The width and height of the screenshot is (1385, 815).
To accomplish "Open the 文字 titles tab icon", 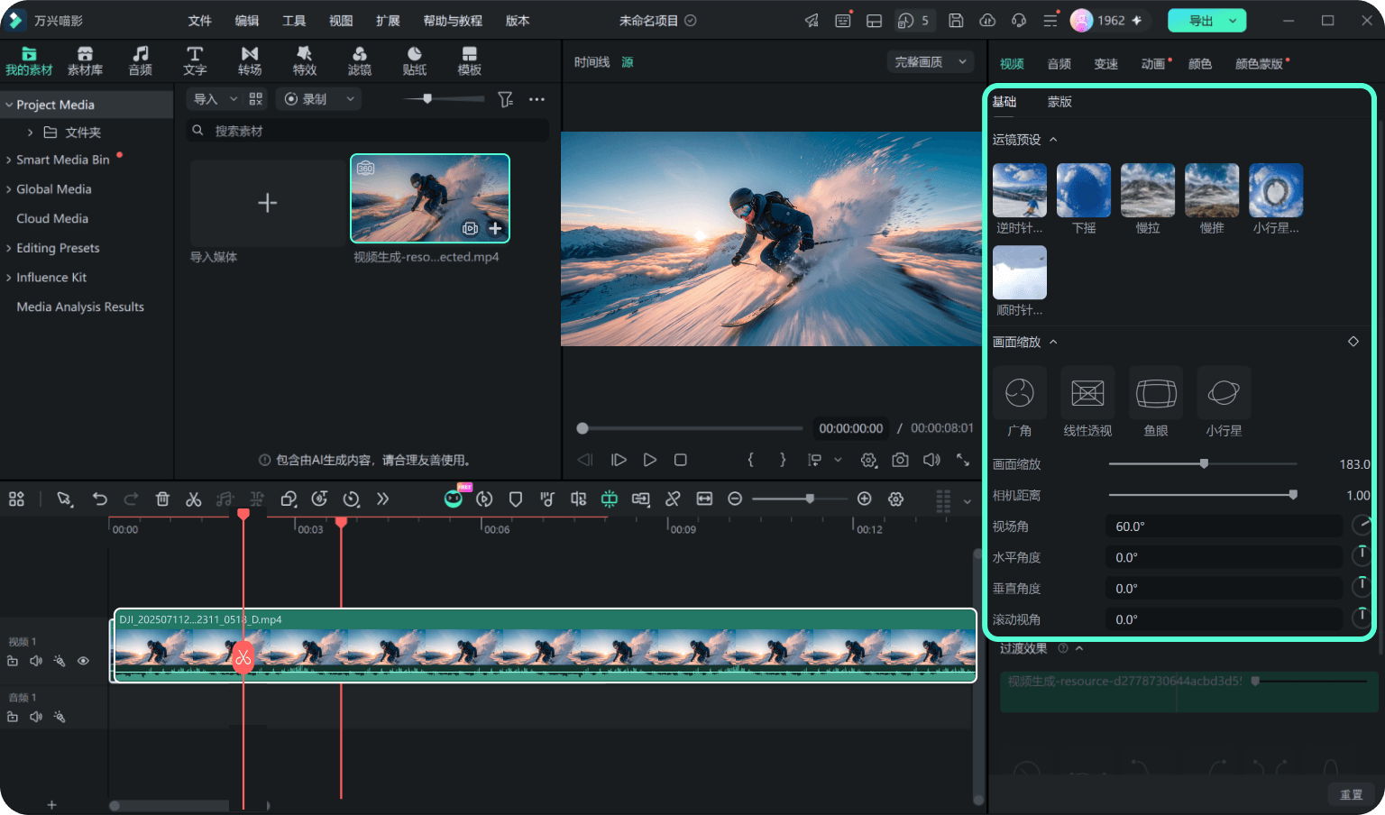I will 195,60.
